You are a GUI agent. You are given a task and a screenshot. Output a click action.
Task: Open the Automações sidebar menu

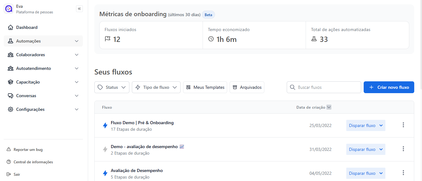point(43,41)
